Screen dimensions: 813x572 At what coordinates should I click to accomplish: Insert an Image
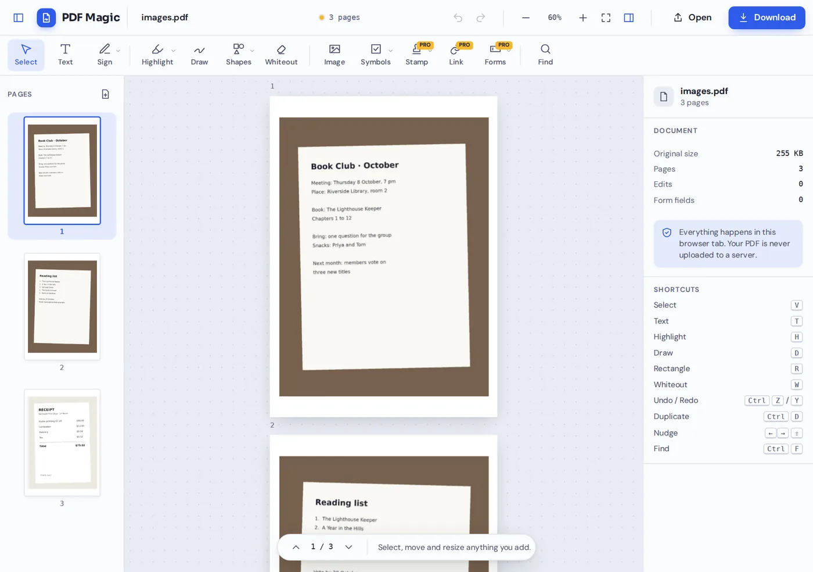[334, 55]
